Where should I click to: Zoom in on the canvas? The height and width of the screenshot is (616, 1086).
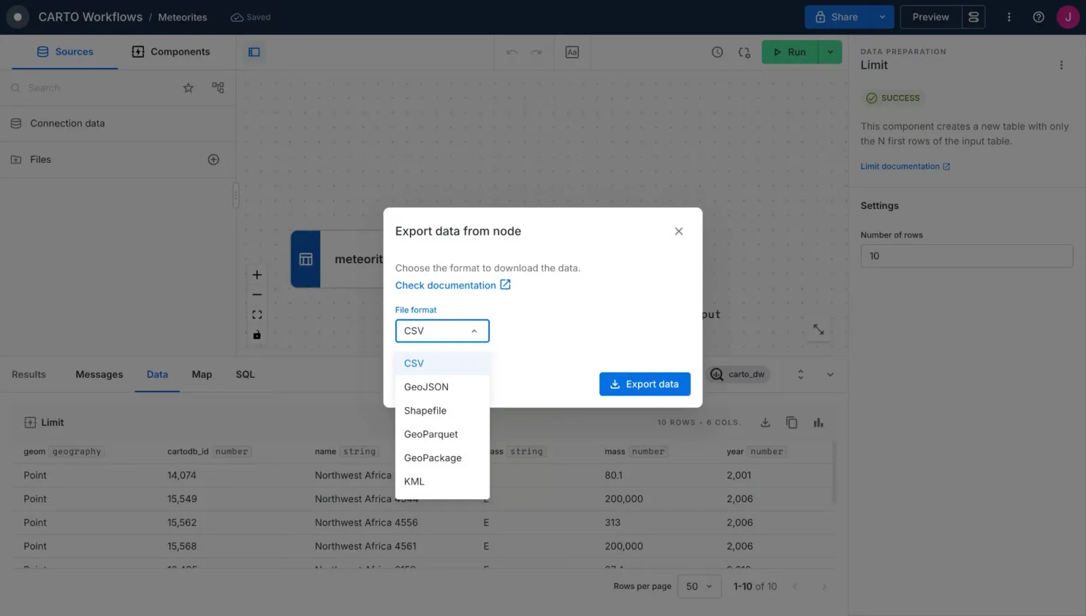pos(257,275)
